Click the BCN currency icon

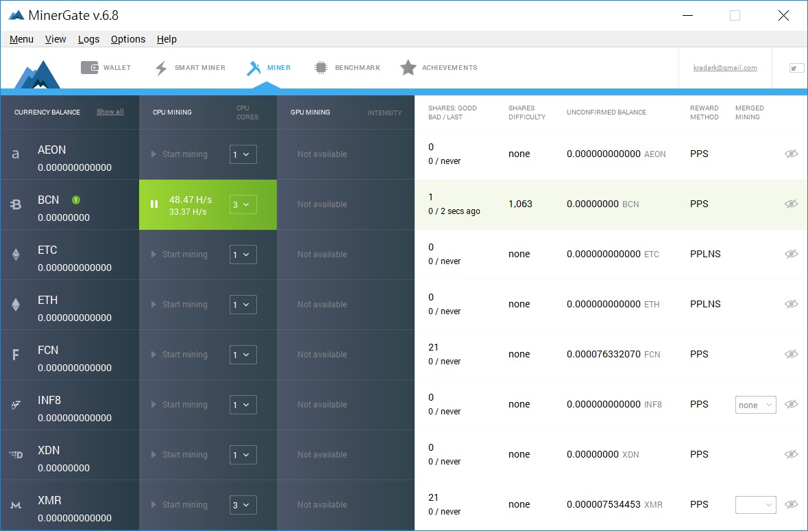coord(16,204)
